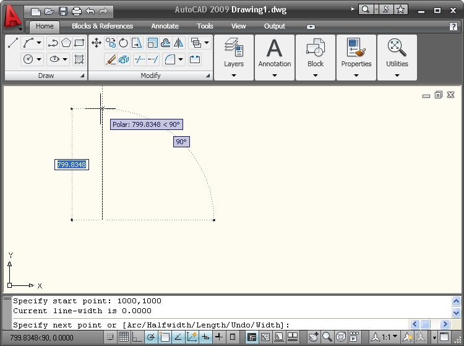Choose the Trim tool
464x346 pixels.
[x=139, y=59]
